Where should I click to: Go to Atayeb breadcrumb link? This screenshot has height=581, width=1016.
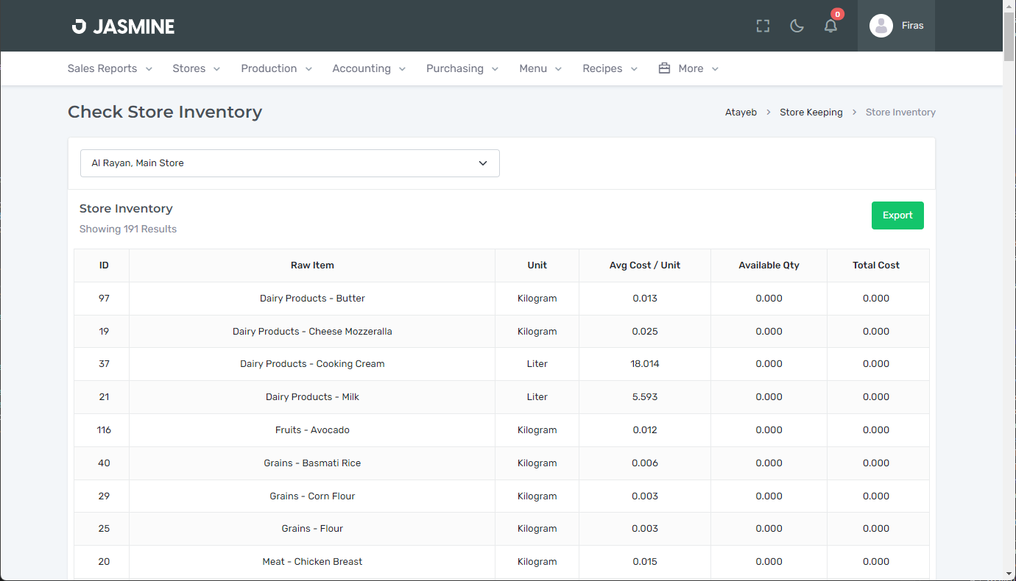pos(741,113)
